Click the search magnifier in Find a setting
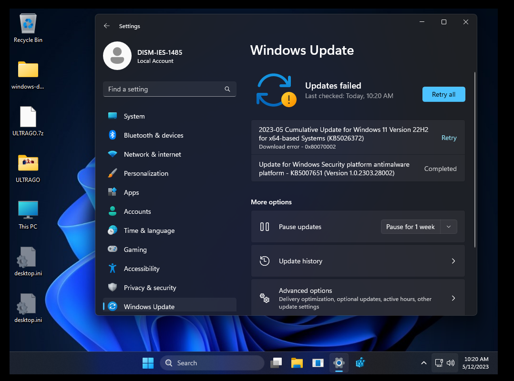514x381 pixels. (x=227, y=89)
